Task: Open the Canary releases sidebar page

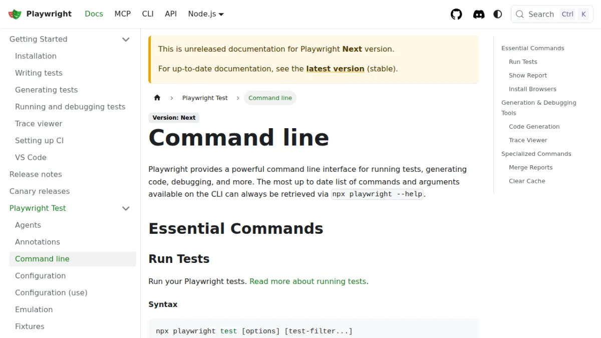Action: pyautogui.click(x=40, y=191)
